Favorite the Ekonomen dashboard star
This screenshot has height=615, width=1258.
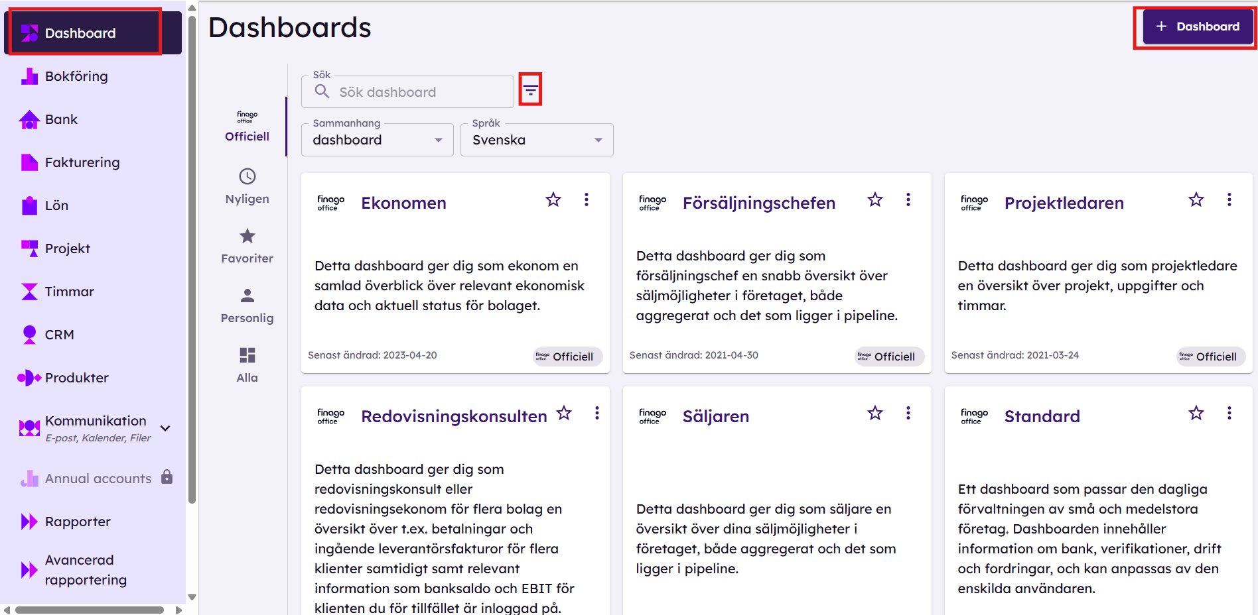(553, 199)
